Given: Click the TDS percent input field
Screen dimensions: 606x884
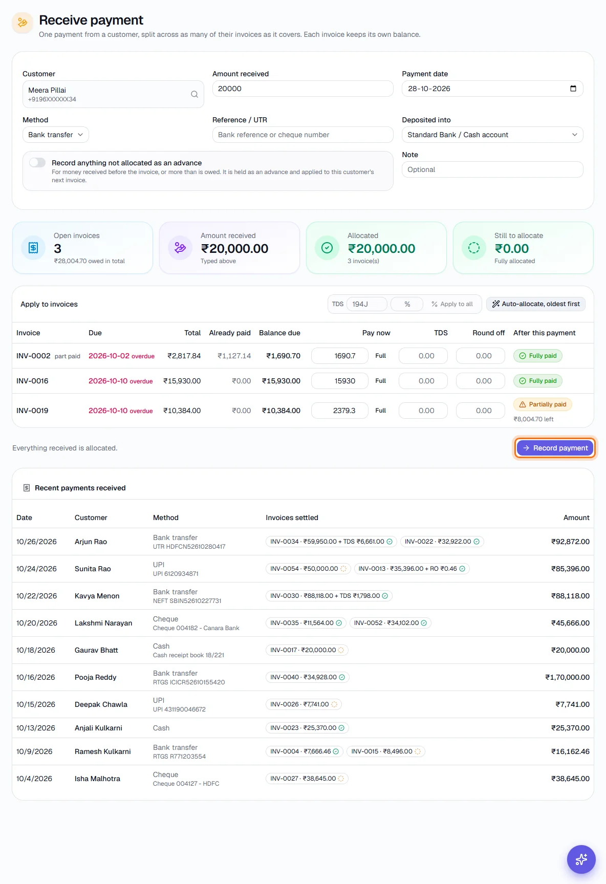Looking at the screenshot, I should 407,304.
